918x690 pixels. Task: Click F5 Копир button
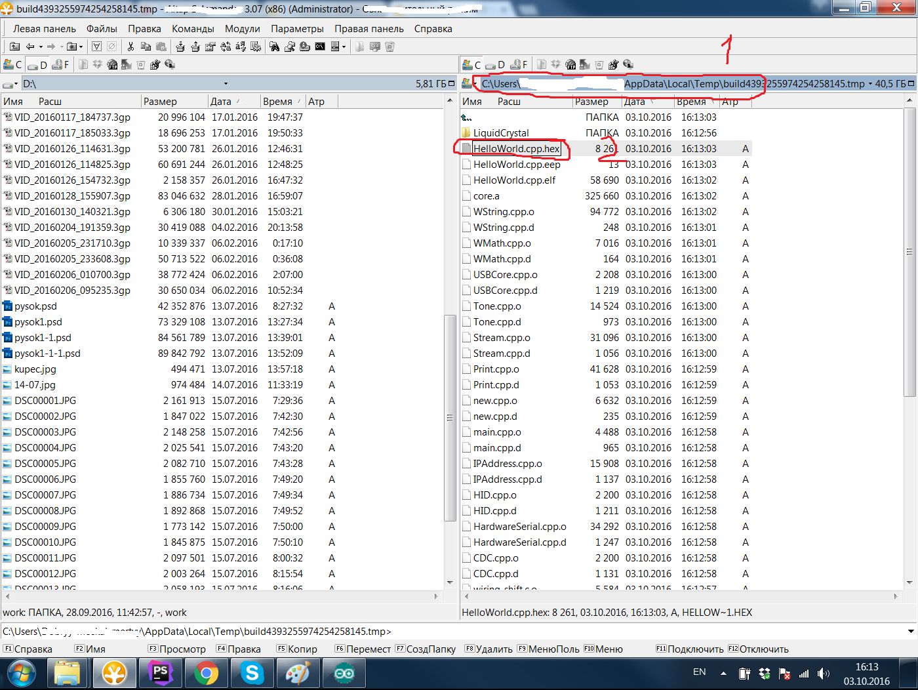[297, 649]
